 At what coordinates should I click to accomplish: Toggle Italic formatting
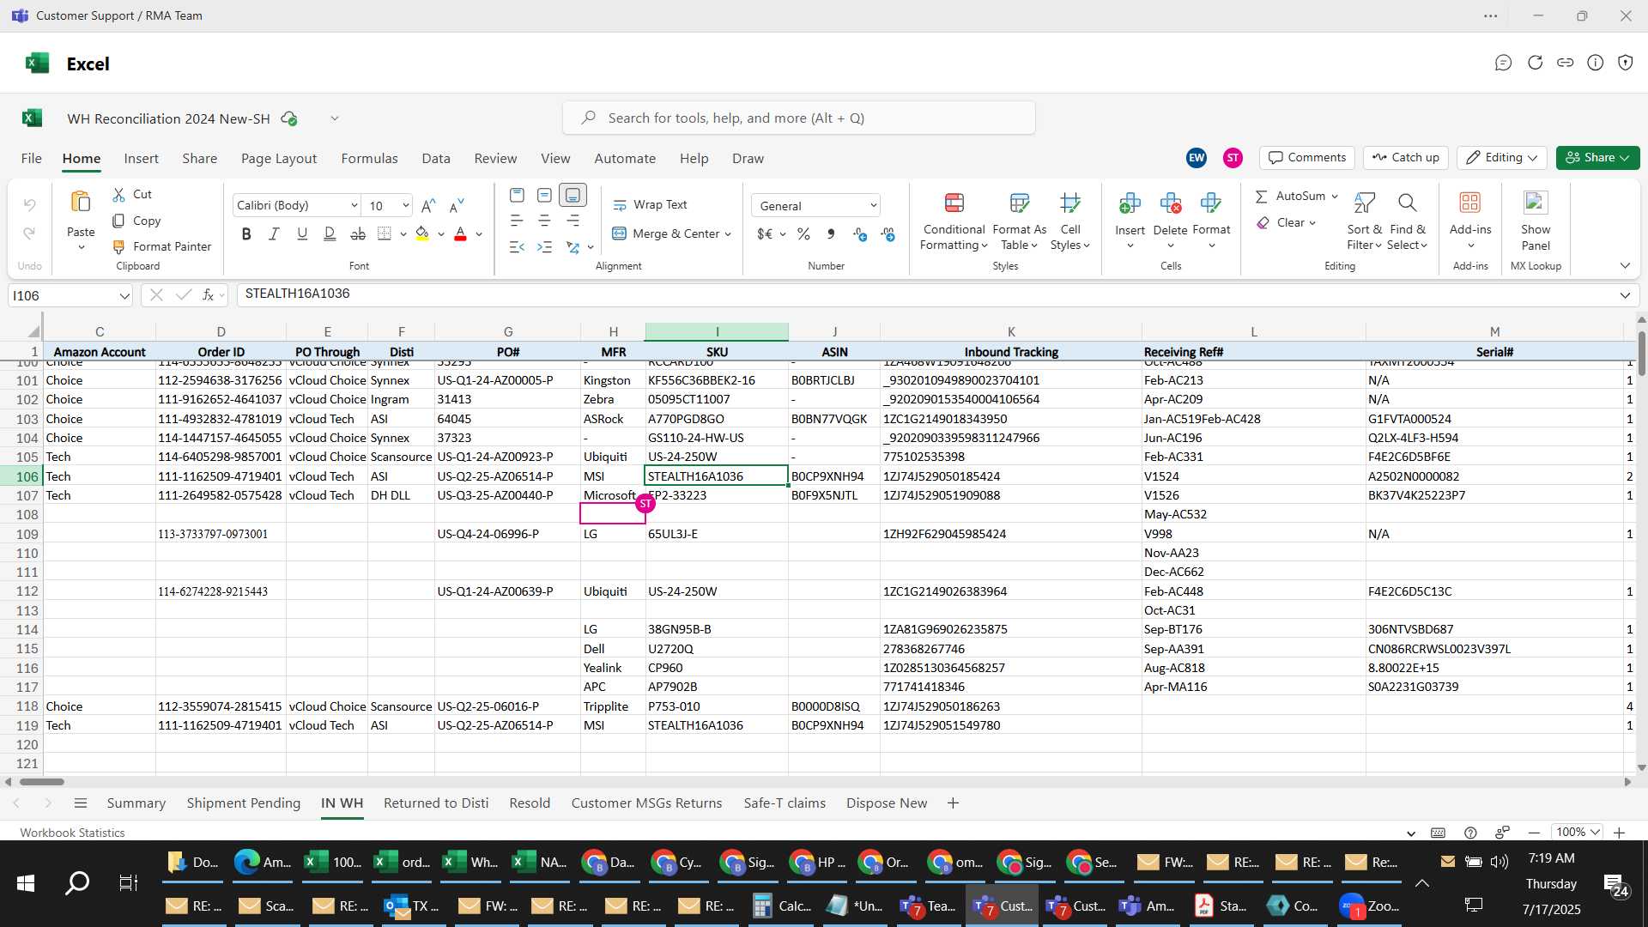274,233
